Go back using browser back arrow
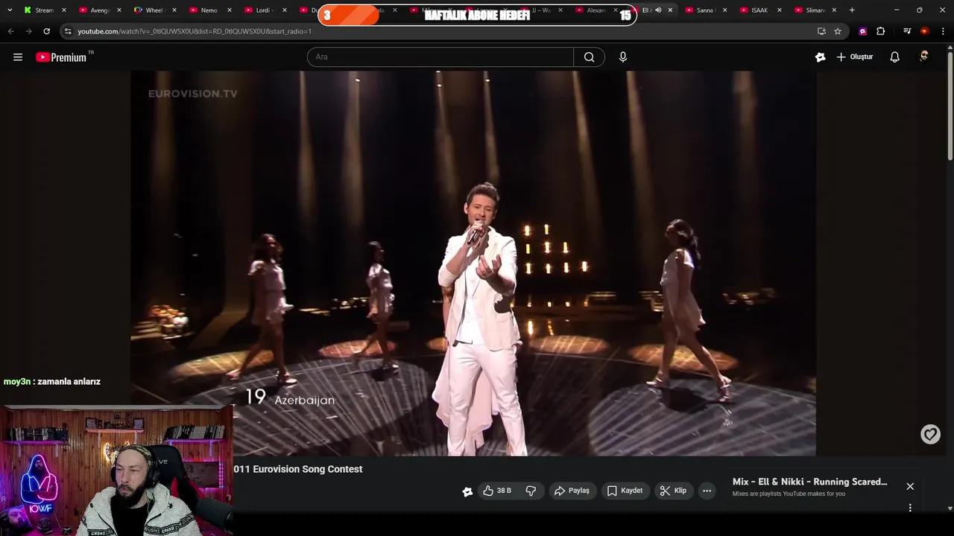 [10, 31]
